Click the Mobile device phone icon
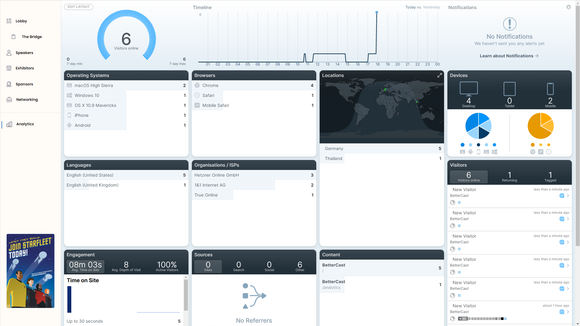Image resolution: width=580 pixels, height=326 pixels. [550, 89]
